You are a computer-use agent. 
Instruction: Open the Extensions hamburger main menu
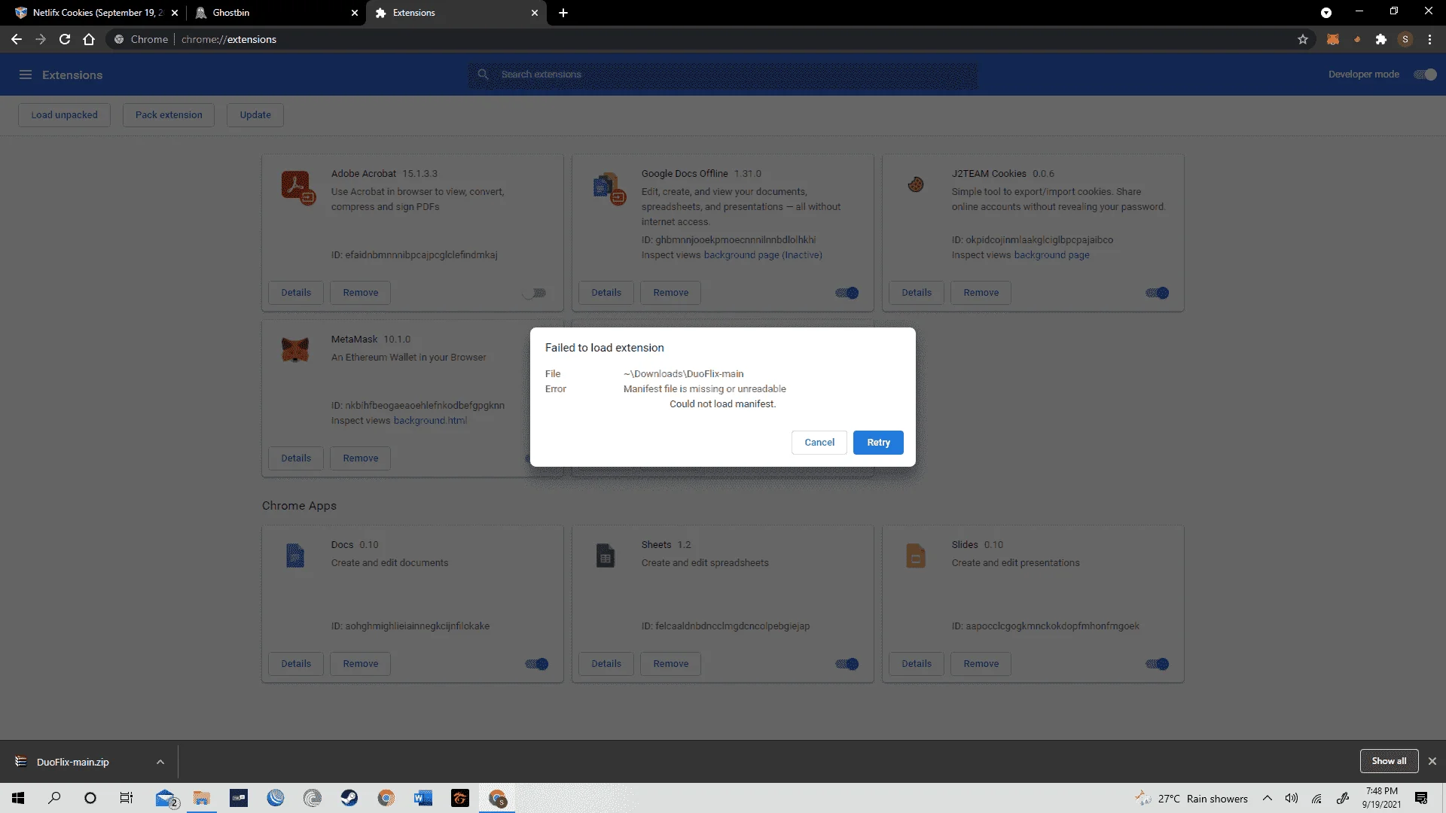[26, 75]
